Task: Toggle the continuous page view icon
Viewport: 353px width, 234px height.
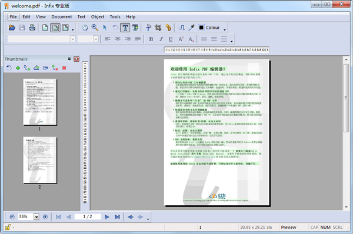Action: coord(55,28)
